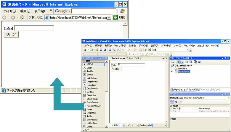The height and width of the screenshot is (132, 231).
Task: Open the レイアウト menu
Action: tap(166, 46)
